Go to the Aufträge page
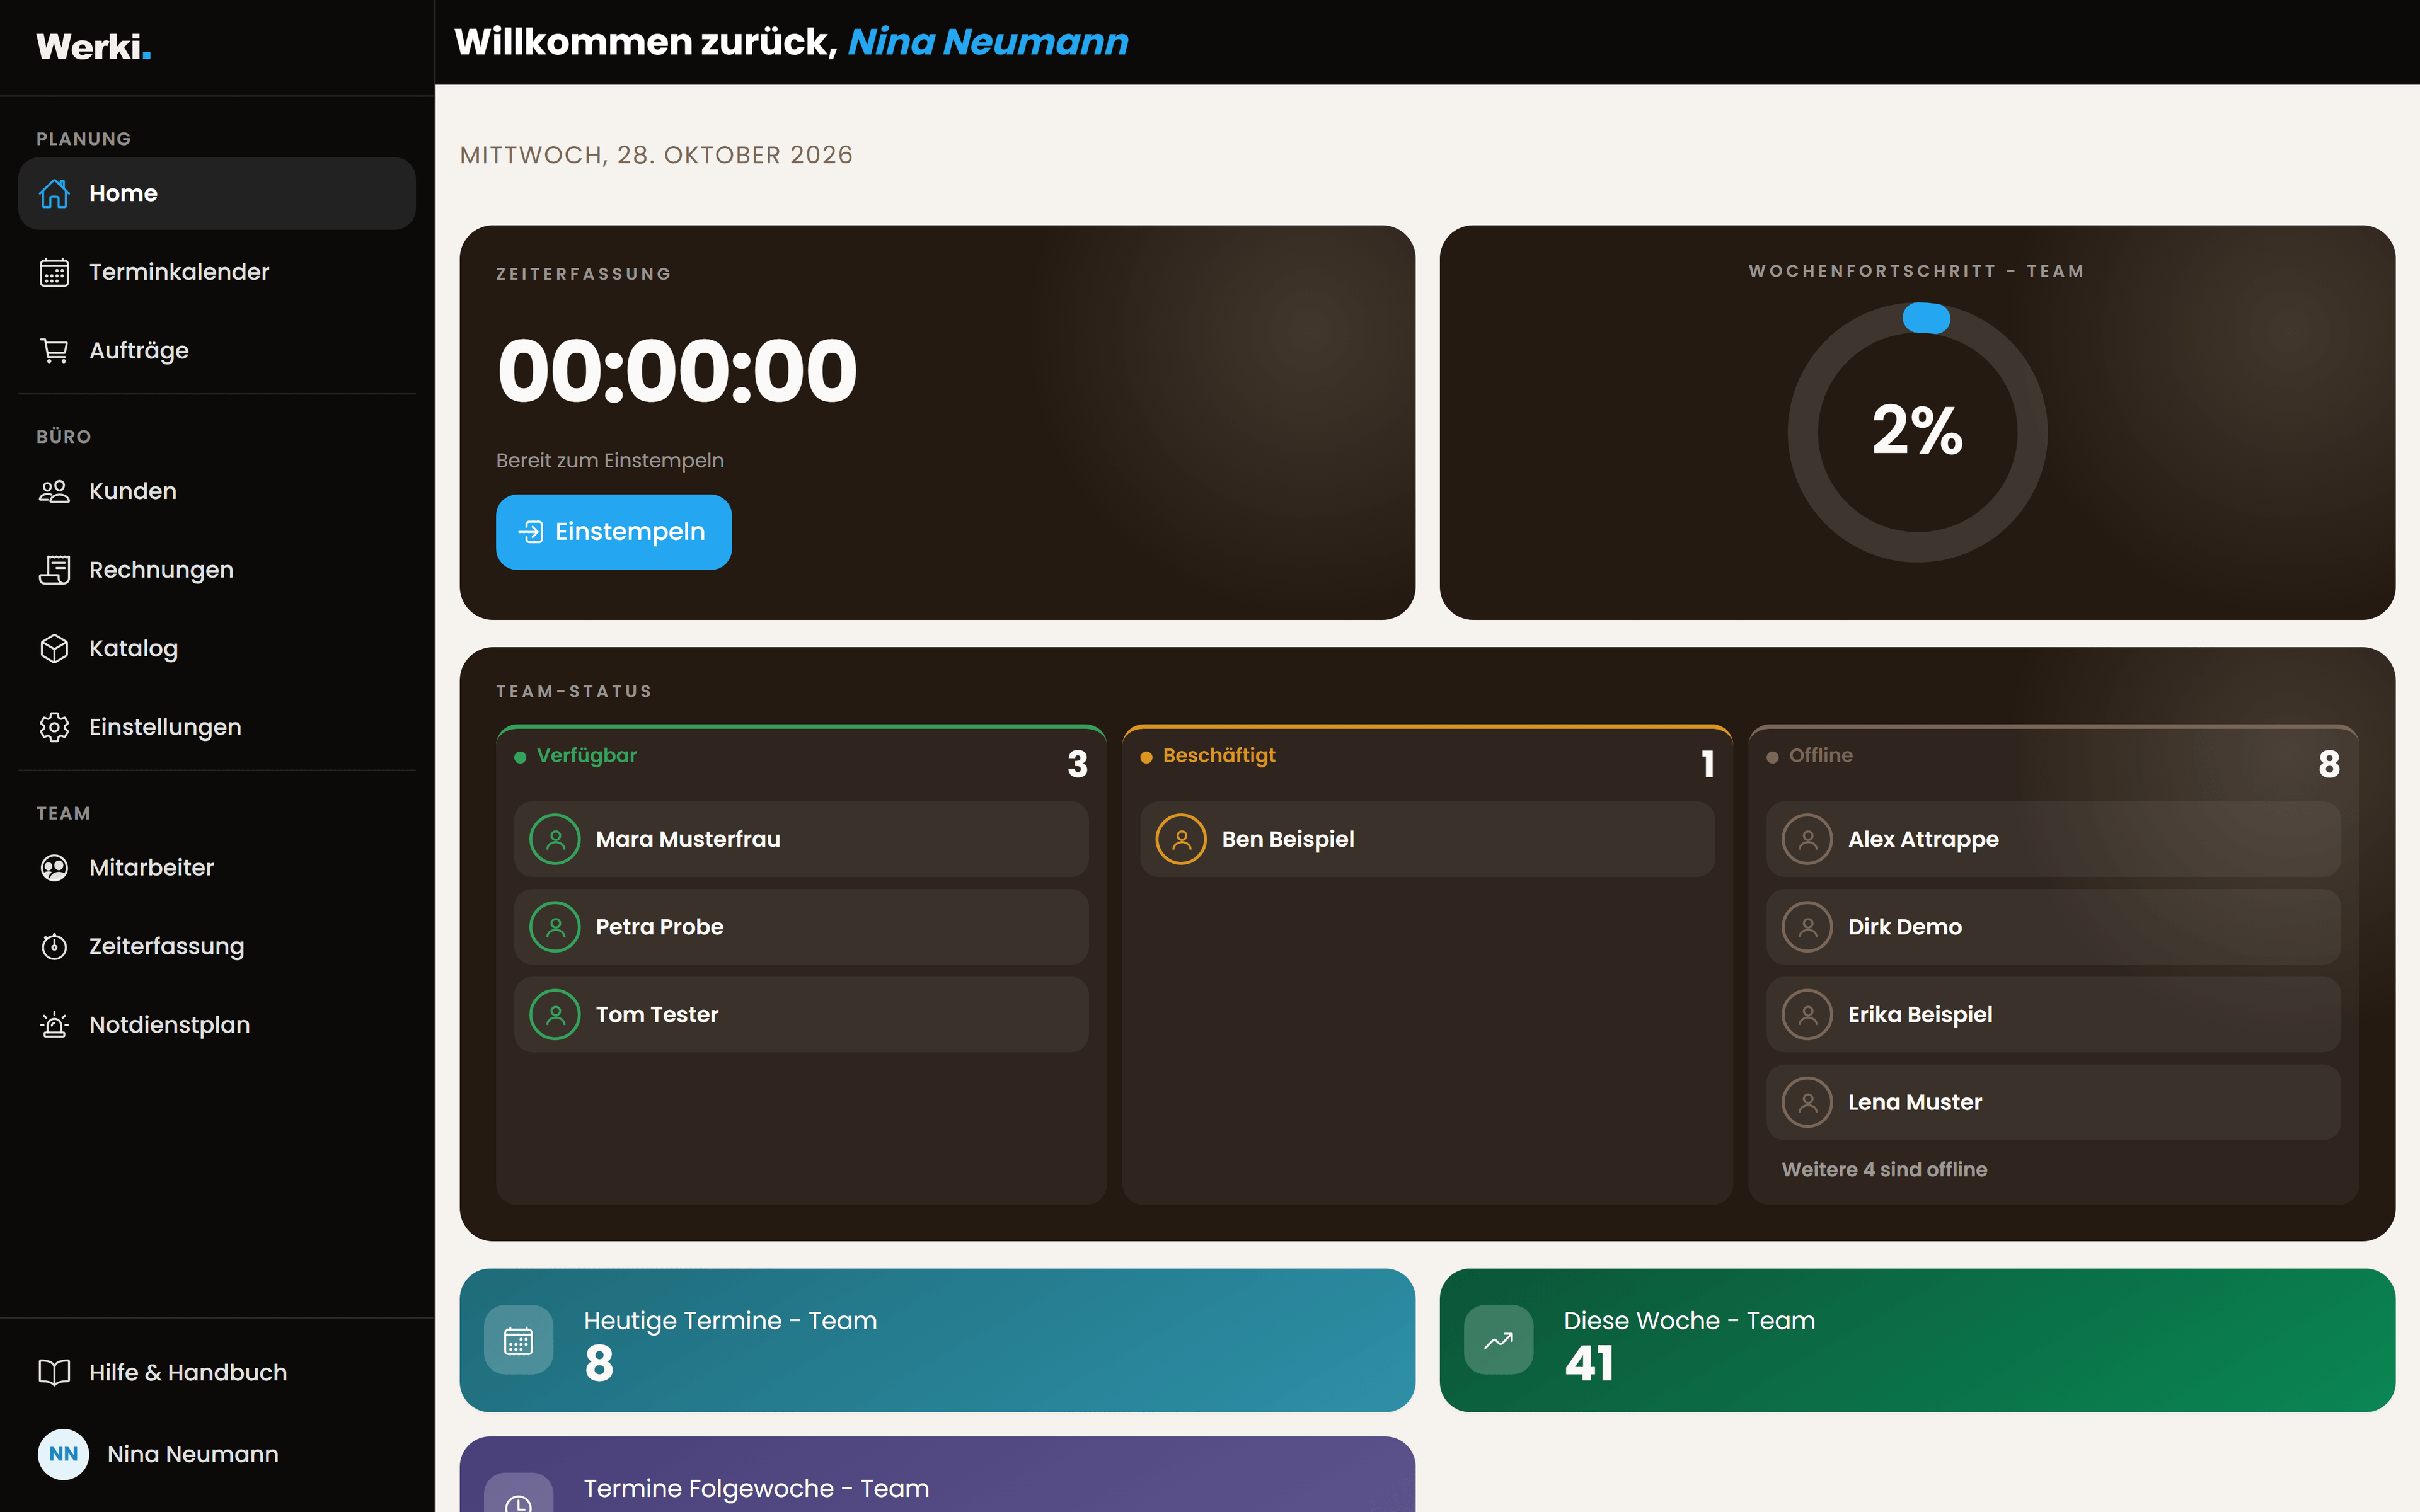Viewport: 2420px width, 1512px height. pos(217,351)
